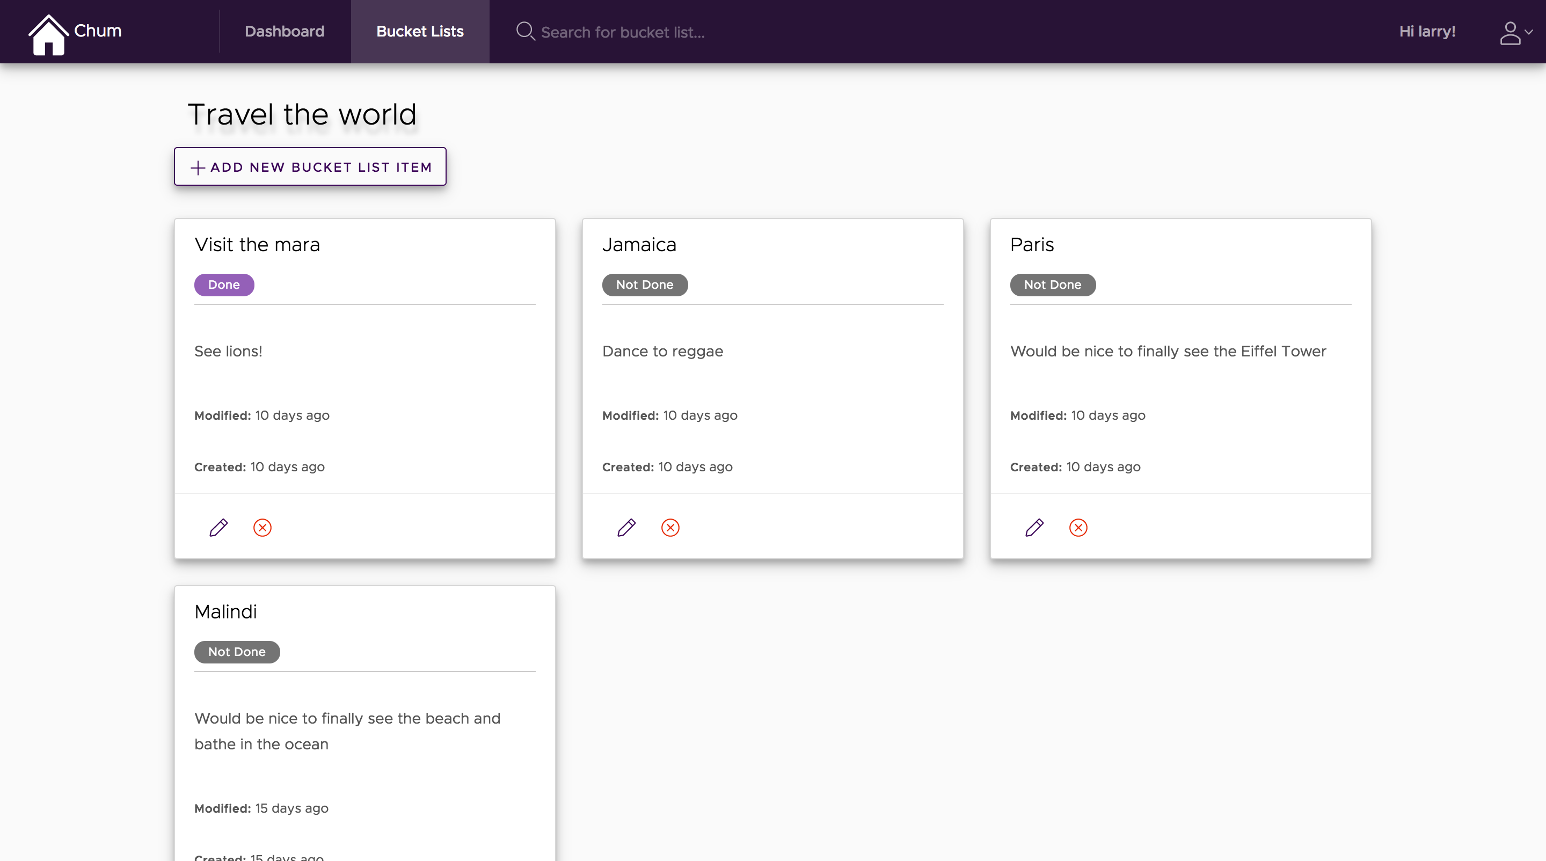The width and height of the screenshot is (1546, 861).
Task: Edit the Visit the mara item
Action: (x=218, y=528)
